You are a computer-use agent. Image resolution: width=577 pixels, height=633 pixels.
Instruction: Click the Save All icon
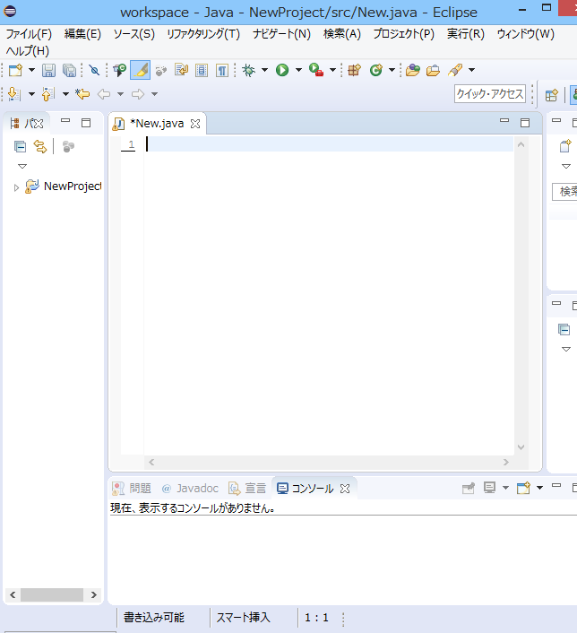[x=68, y=70]
